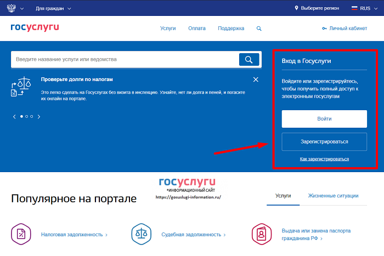Click the blue search button with magnifier
This screenshot has width=384, height=256.
tap(249, 59)
